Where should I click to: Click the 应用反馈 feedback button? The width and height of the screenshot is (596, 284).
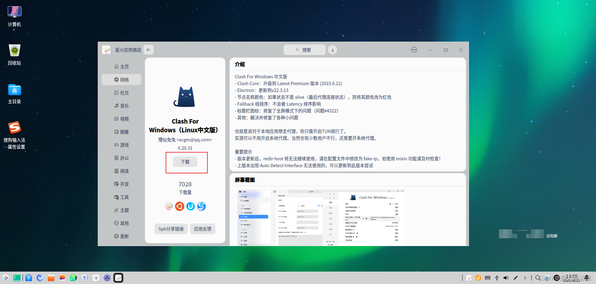click(203, 229)
